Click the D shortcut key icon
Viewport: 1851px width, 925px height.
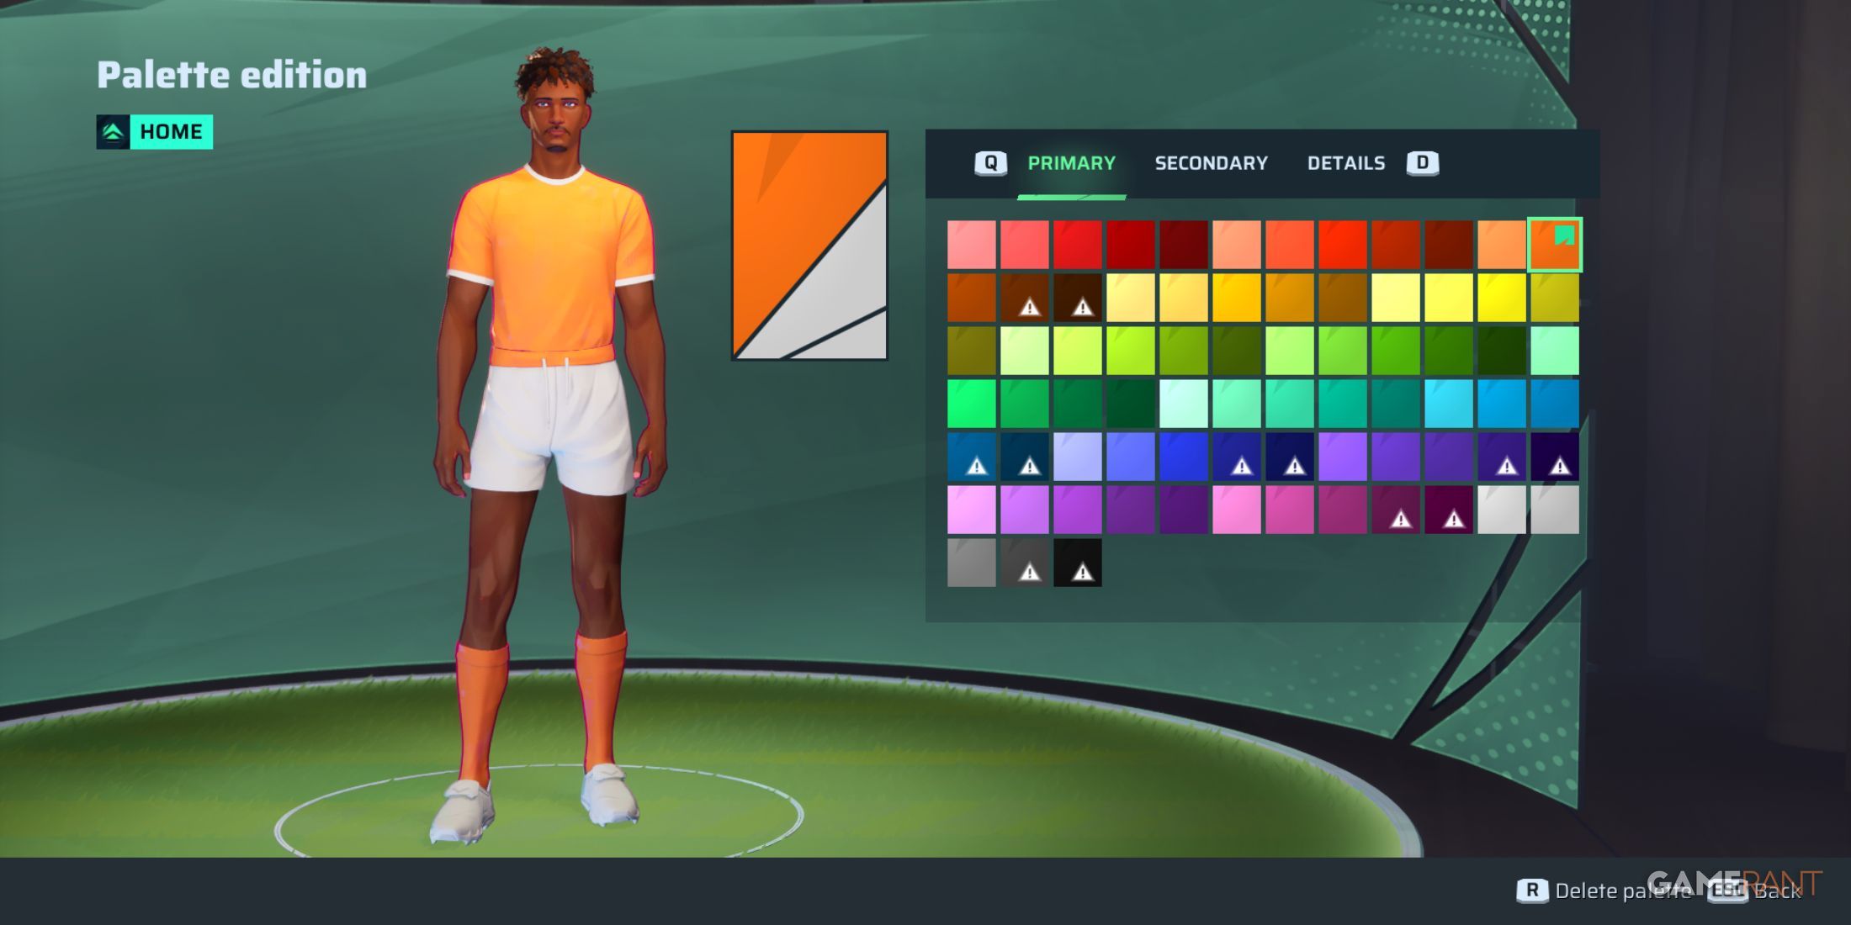1424,162
